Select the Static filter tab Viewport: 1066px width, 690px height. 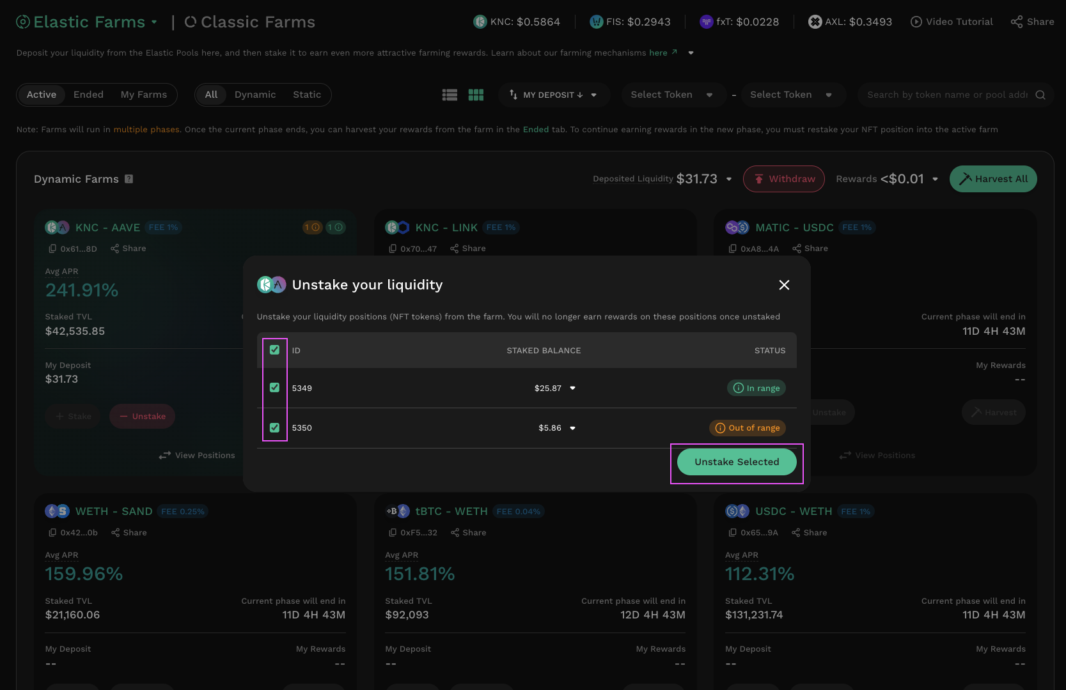point(307,95)
